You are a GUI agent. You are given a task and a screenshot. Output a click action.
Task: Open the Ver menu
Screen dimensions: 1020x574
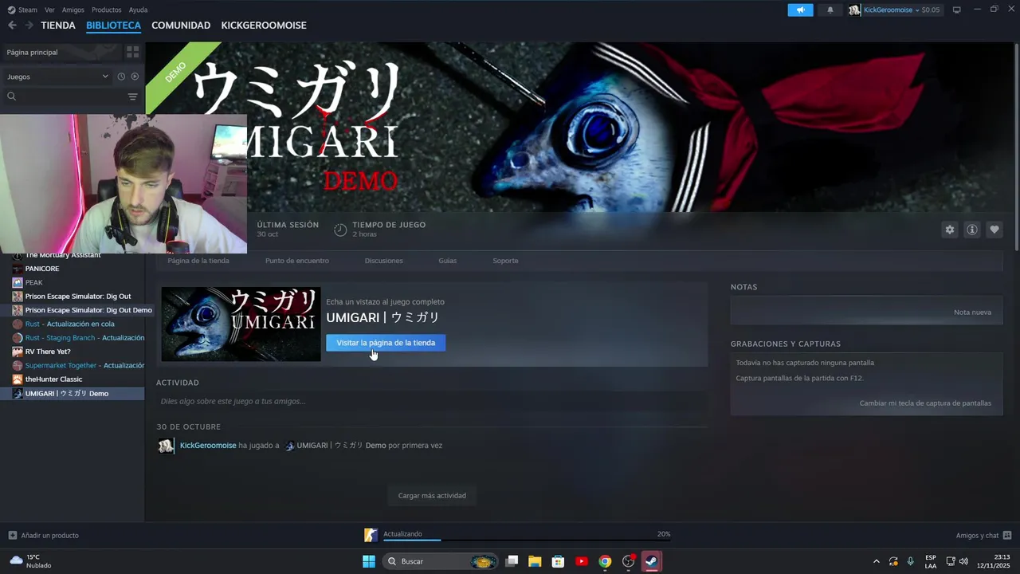[x=49, y=10]
